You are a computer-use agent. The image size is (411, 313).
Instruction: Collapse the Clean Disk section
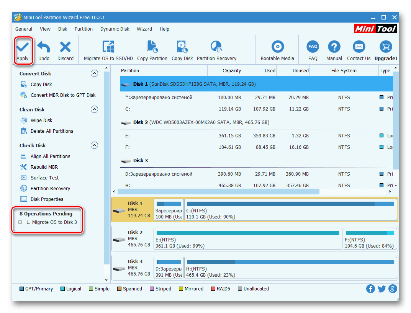point(94,109)
